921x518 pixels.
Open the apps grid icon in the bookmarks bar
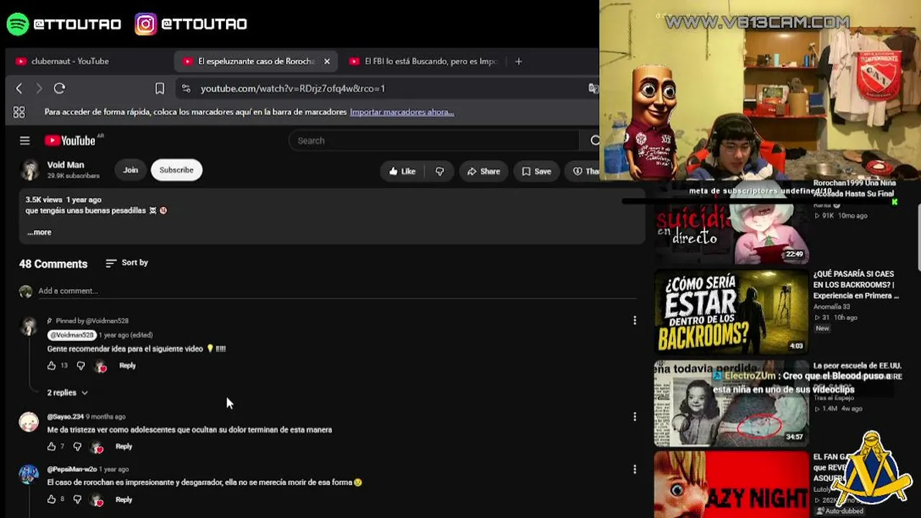coord(19,112)
